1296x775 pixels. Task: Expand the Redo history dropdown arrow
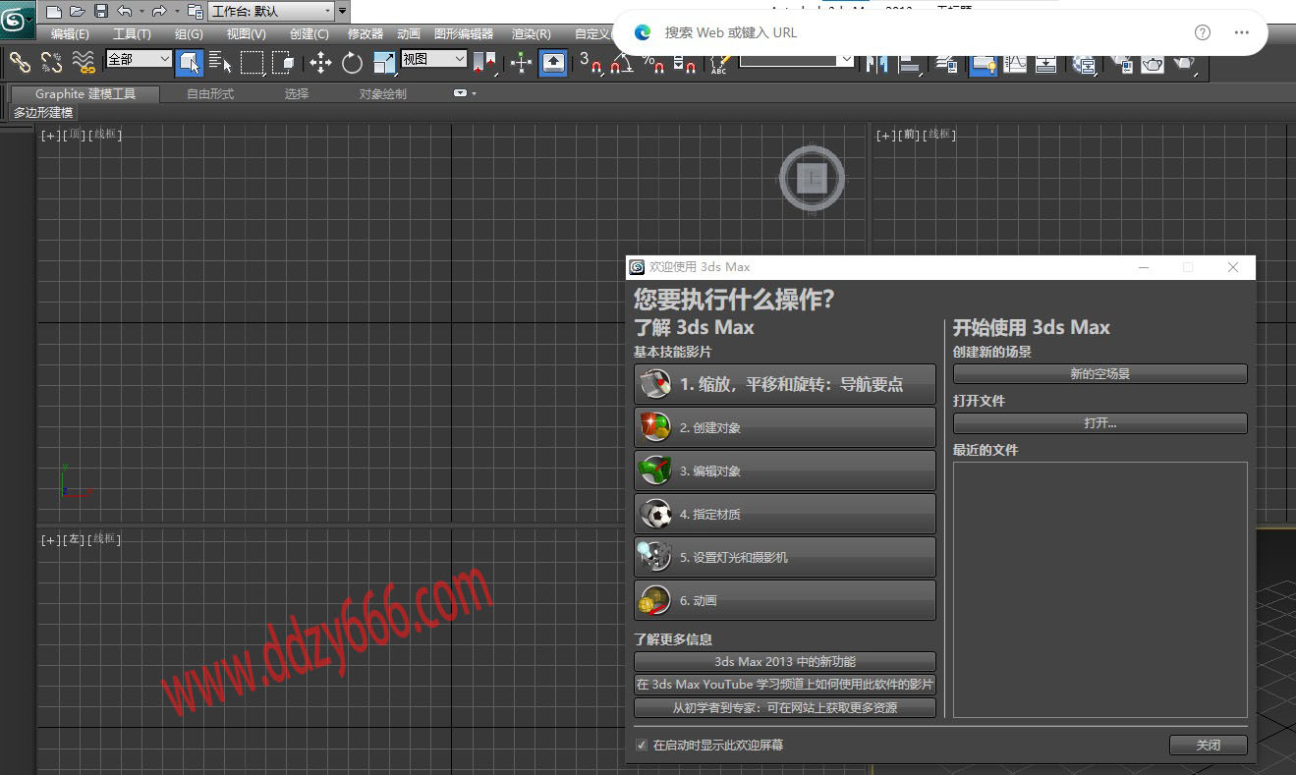point(177,11)
